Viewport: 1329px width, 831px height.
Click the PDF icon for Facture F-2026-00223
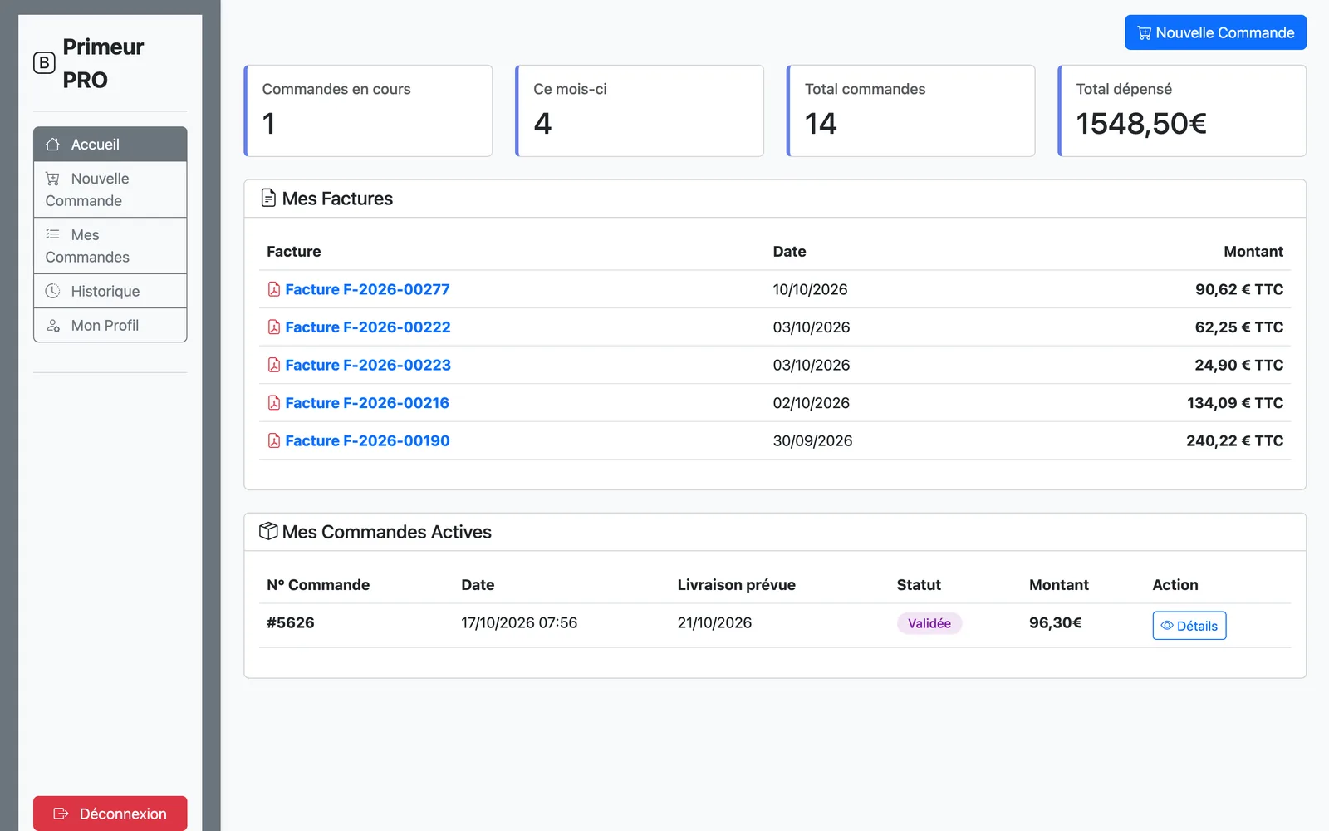coord(274,365)
